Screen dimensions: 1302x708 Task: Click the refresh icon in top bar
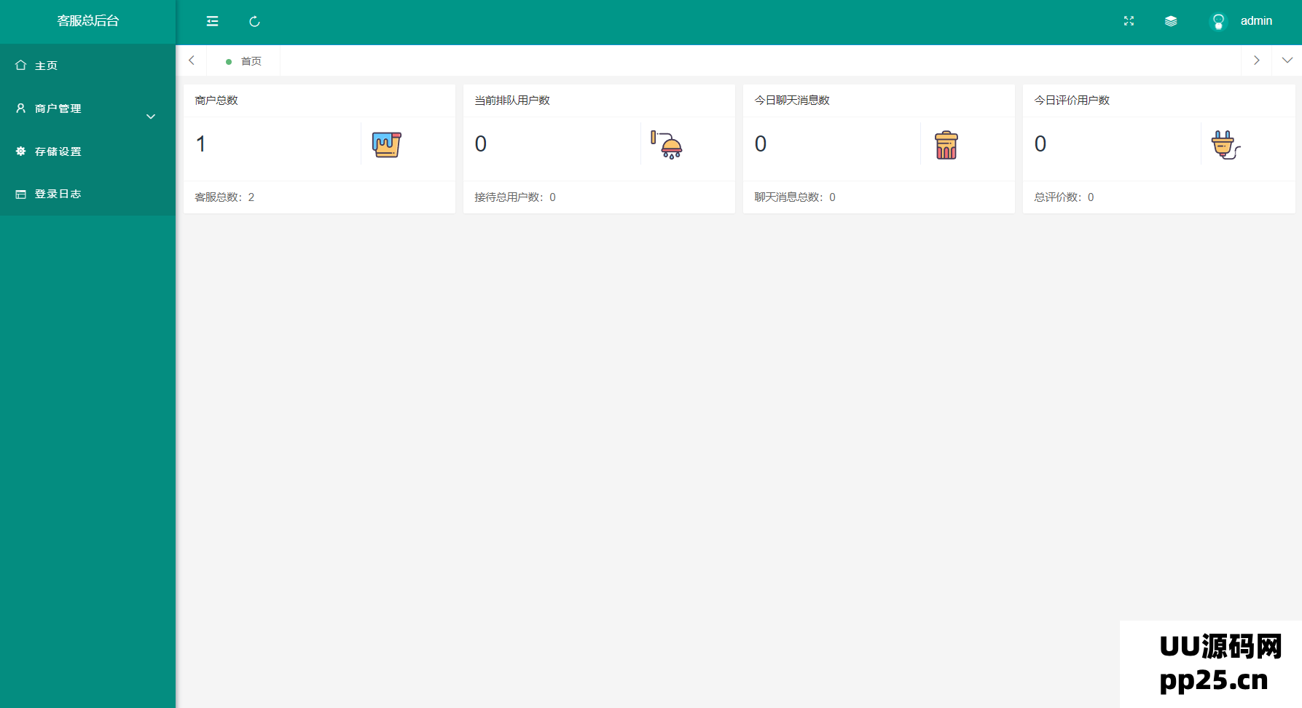click(254, 21)
